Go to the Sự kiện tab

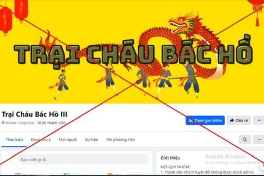91,139
